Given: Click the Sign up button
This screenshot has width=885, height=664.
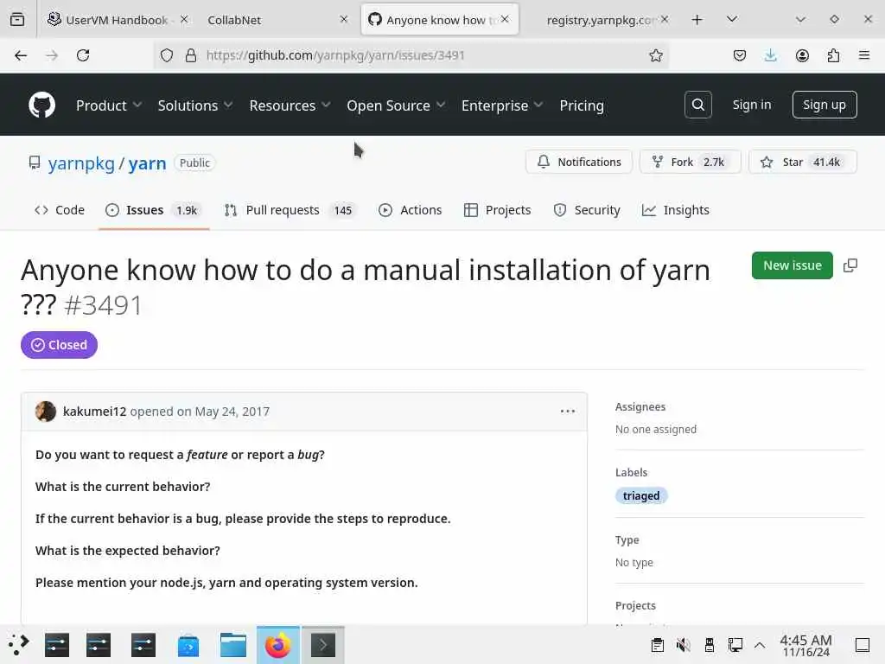Looking at the screenshot, I should 824,105.
